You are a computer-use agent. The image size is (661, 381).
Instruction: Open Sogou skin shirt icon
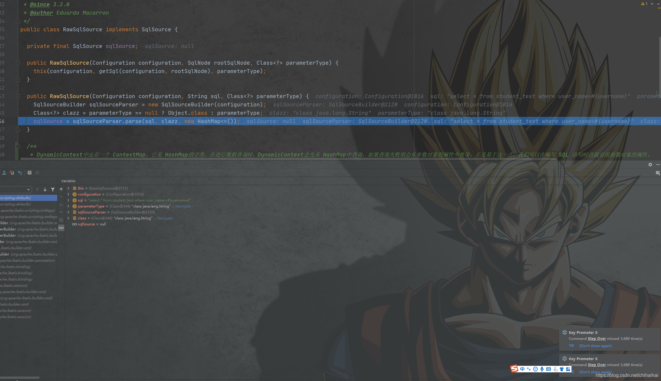point(562,369)
